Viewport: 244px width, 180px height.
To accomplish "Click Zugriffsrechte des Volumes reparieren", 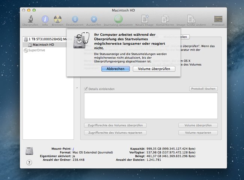I will (x=115, y=133).
